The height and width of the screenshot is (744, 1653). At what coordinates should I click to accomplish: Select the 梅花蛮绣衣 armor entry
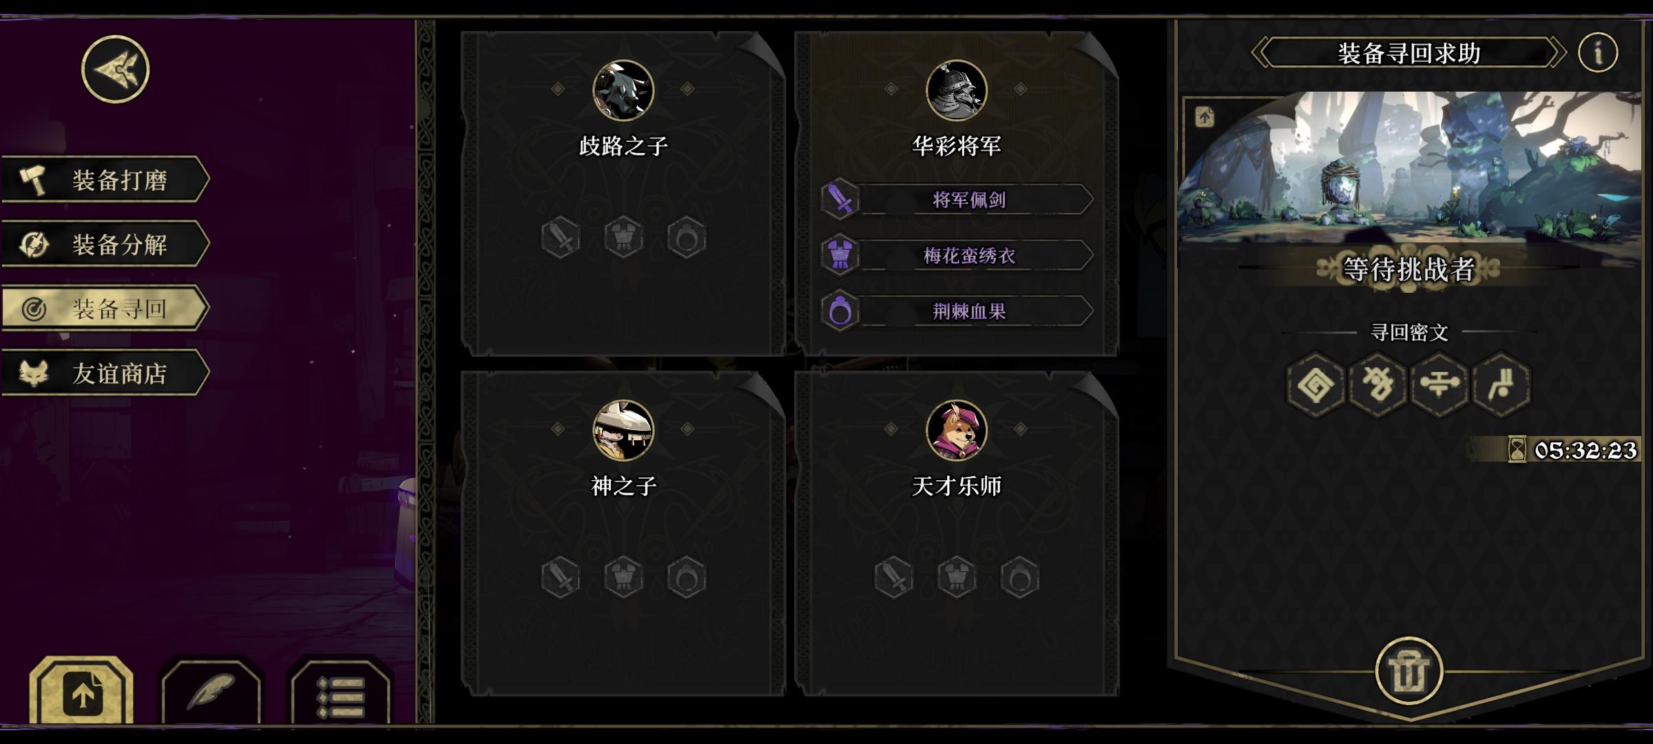pos(957,255)
